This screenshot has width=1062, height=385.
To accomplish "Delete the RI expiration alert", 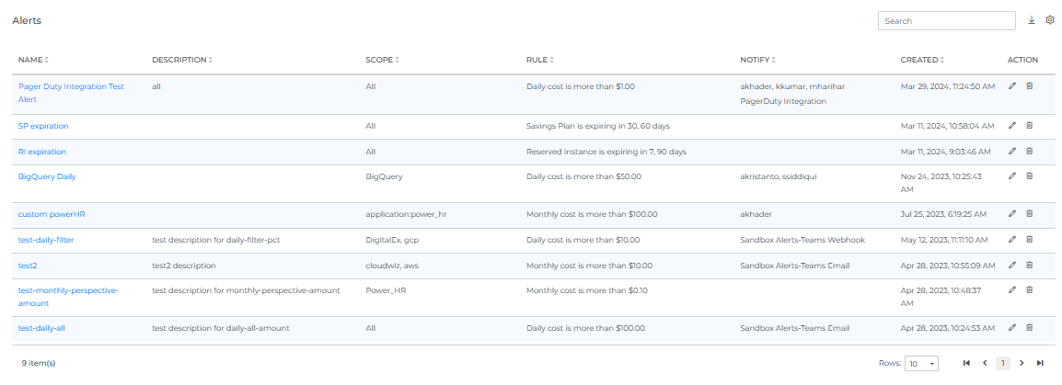I will click(1030, 151).
